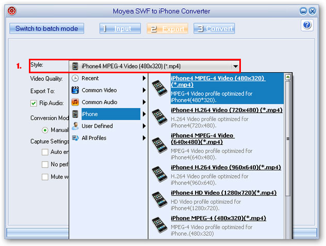Screen dimensions: 326x246
Task: Click 'HD Video profile optimized for iPhone4(1280x720).' text
Action: [x=206, y=205]
